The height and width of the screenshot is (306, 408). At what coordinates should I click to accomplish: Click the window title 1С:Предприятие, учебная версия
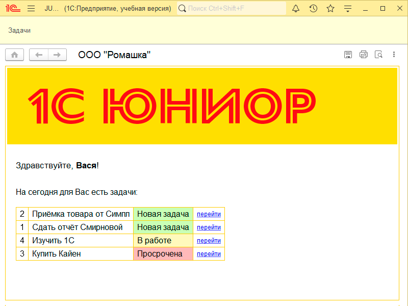(118, 9)
